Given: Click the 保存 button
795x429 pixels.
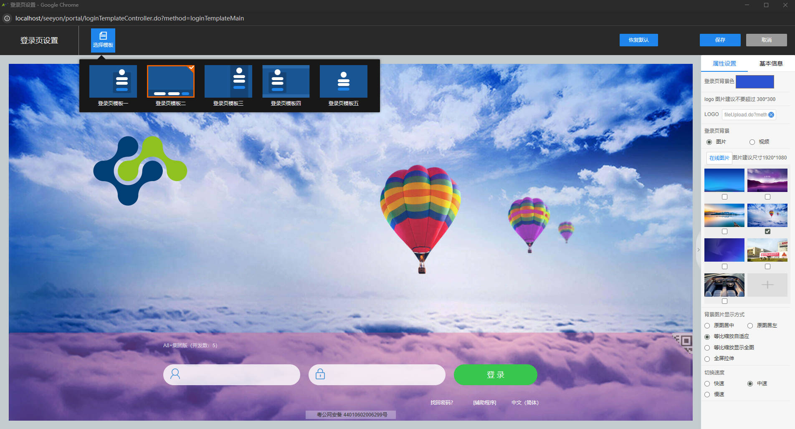Looking at the screenshot, I should pyautogui.click(x=720, y=40).
